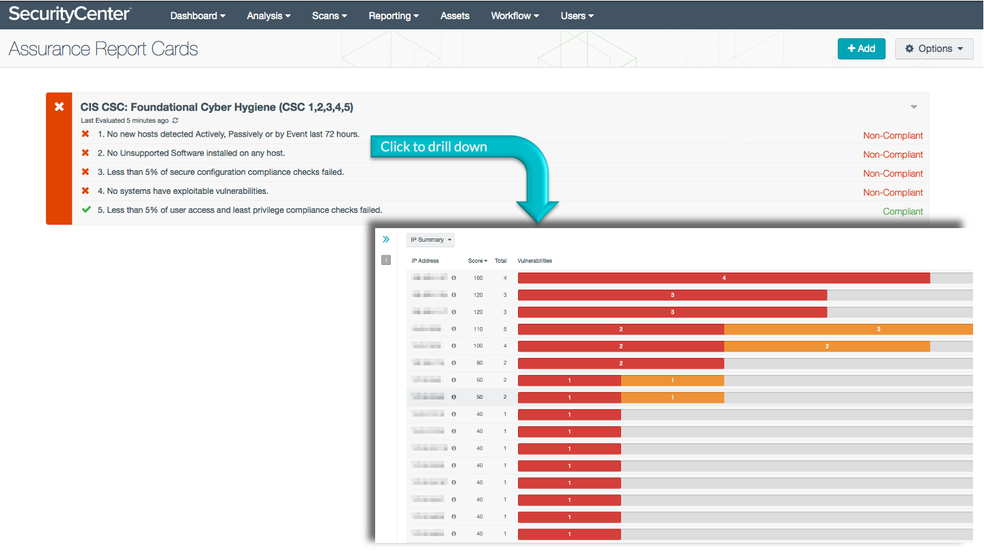This screenshot has width=984, height=560.
Task: Click Non-Compliant status for policy 3
Action: 893,173
